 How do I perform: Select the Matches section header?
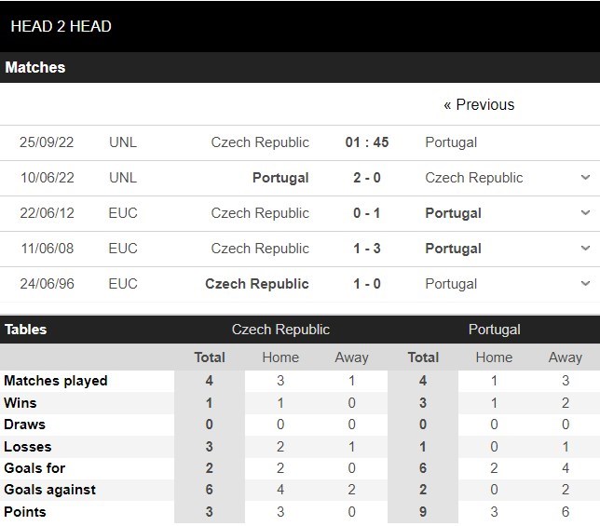coord(35,68)
